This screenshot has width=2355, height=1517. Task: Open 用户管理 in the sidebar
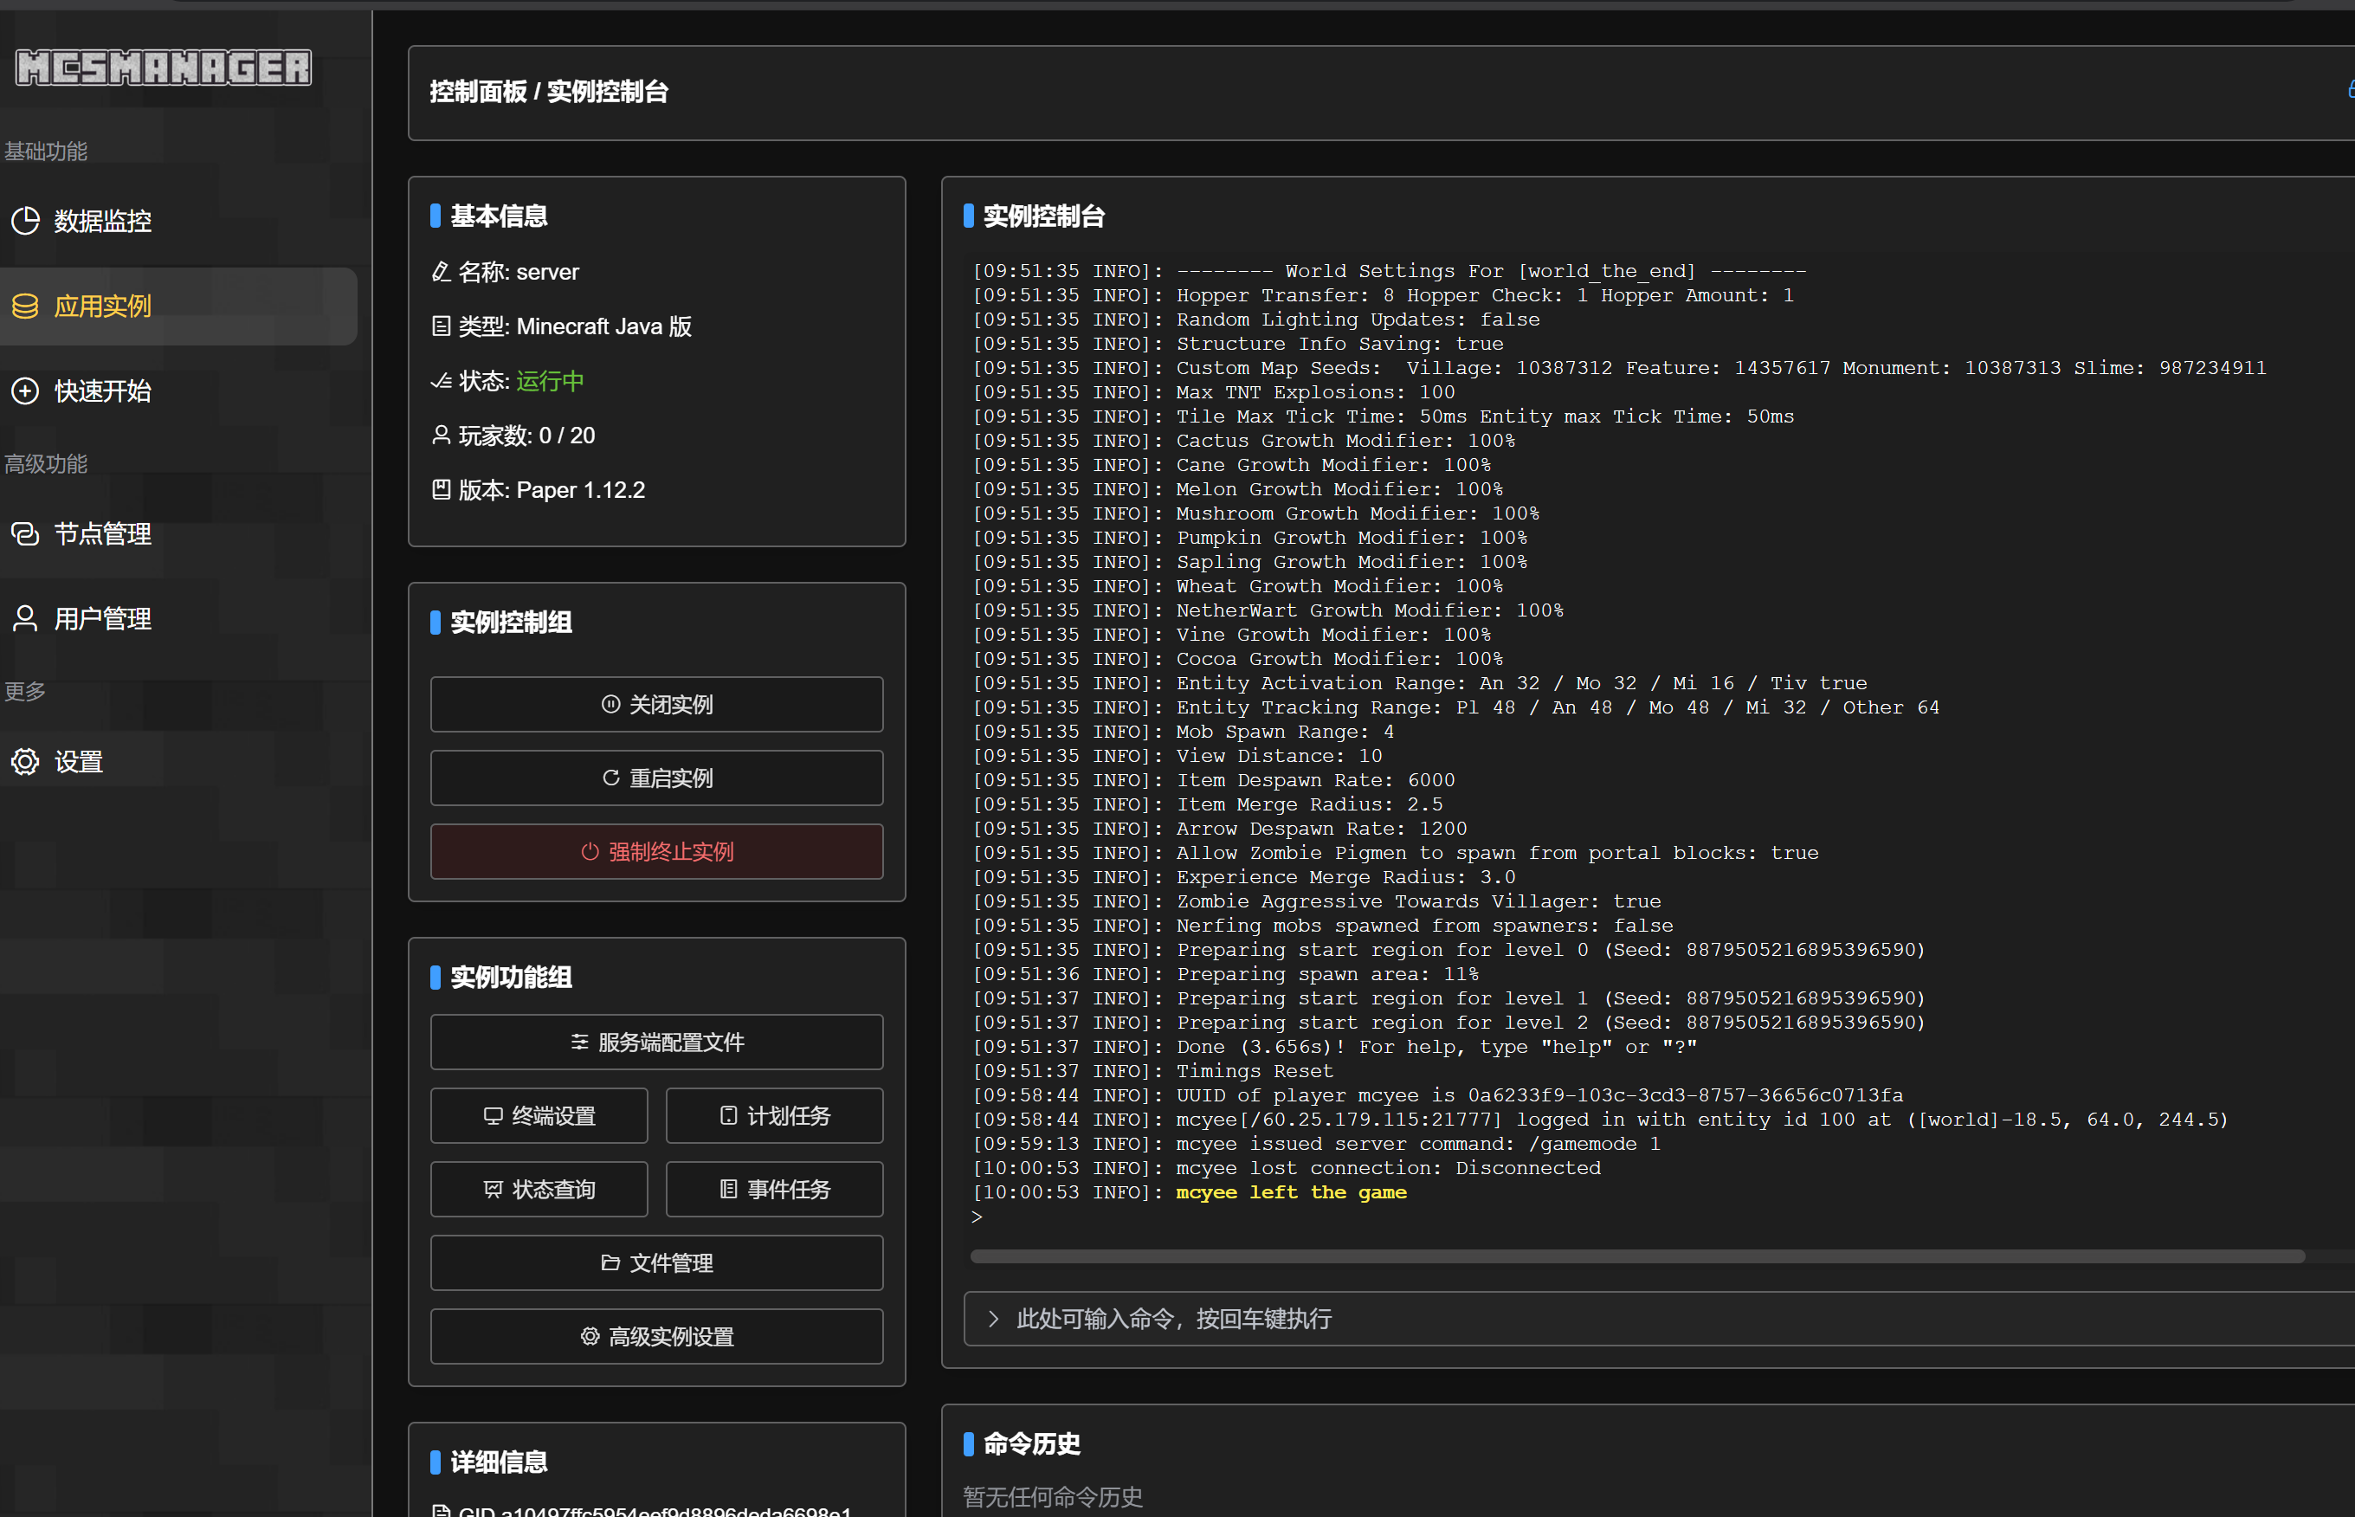tap(177, 618)
